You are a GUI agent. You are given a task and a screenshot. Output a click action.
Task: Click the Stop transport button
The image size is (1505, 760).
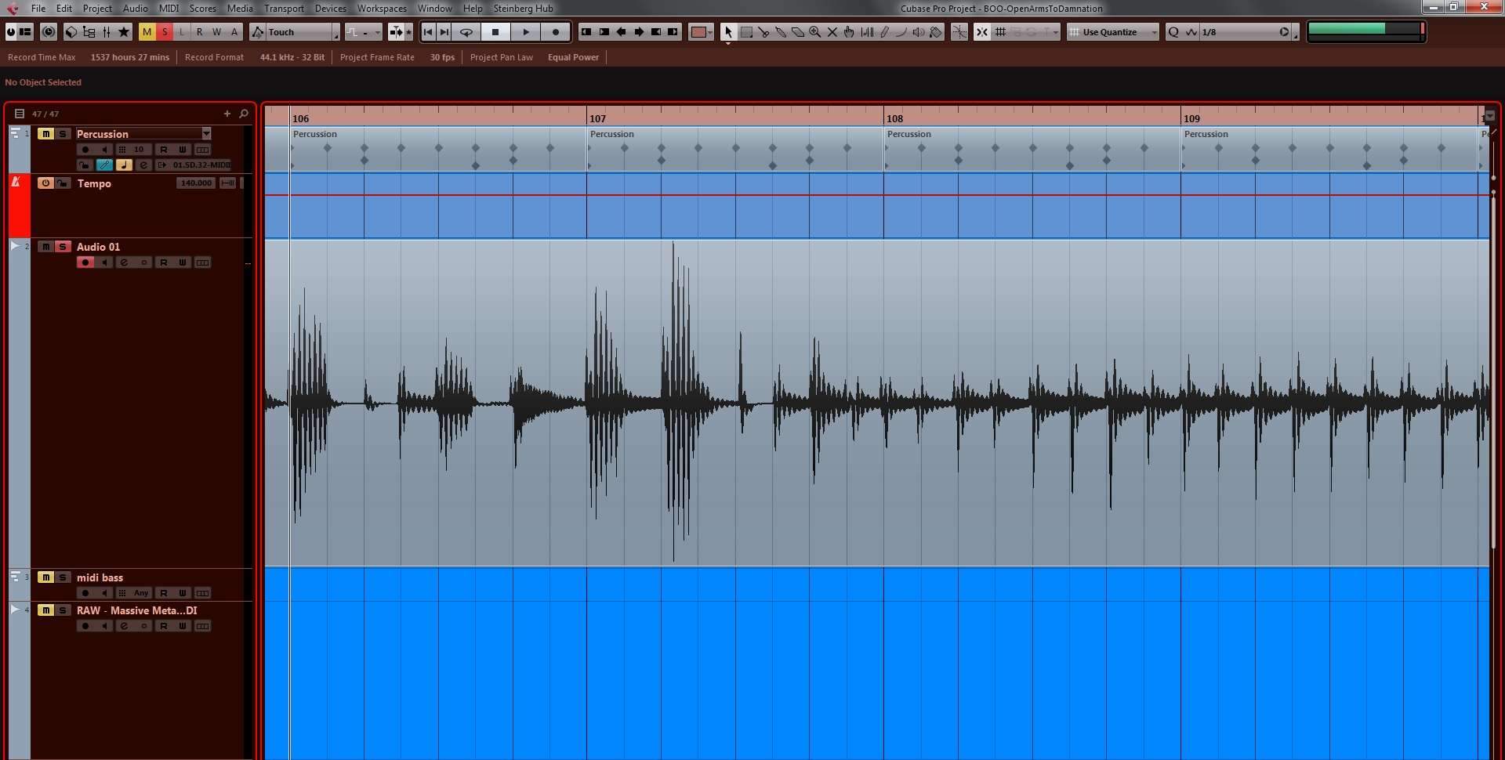pyautogui.click(x=495, y=32)
